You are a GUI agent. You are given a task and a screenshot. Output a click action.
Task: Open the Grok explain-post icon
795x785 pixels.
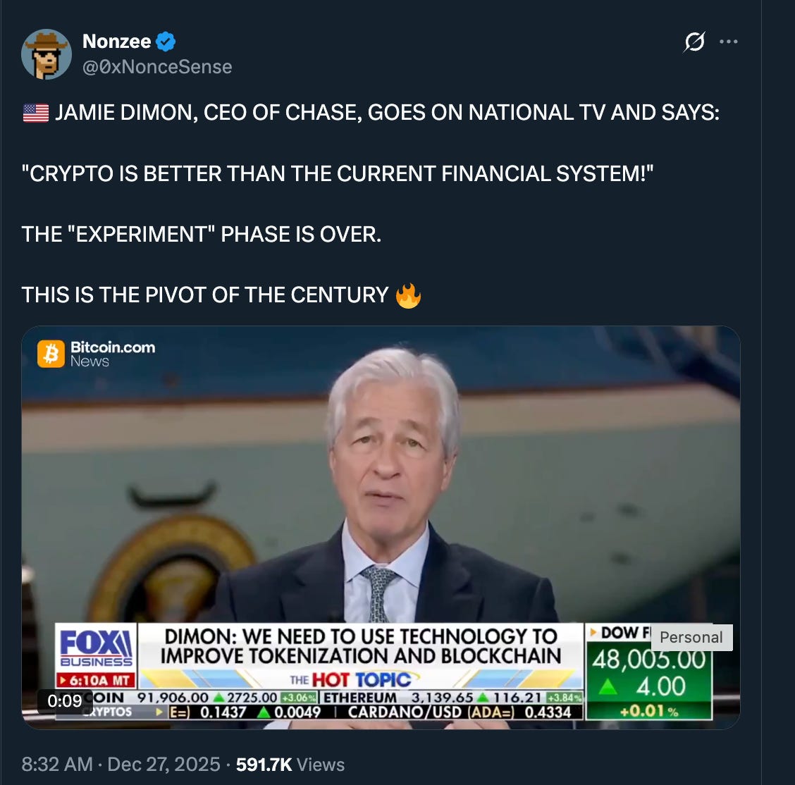pyautogui.click(x=694, y=42)
